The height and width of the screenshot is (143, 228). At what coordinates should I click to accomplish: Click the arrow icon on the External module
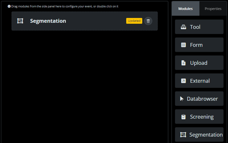[183, 81]
